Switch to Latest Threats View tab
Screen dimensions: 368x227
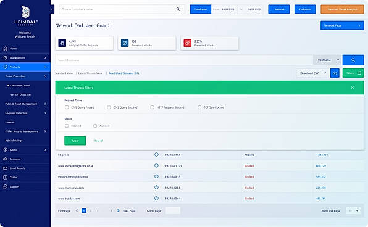point(90,73)
